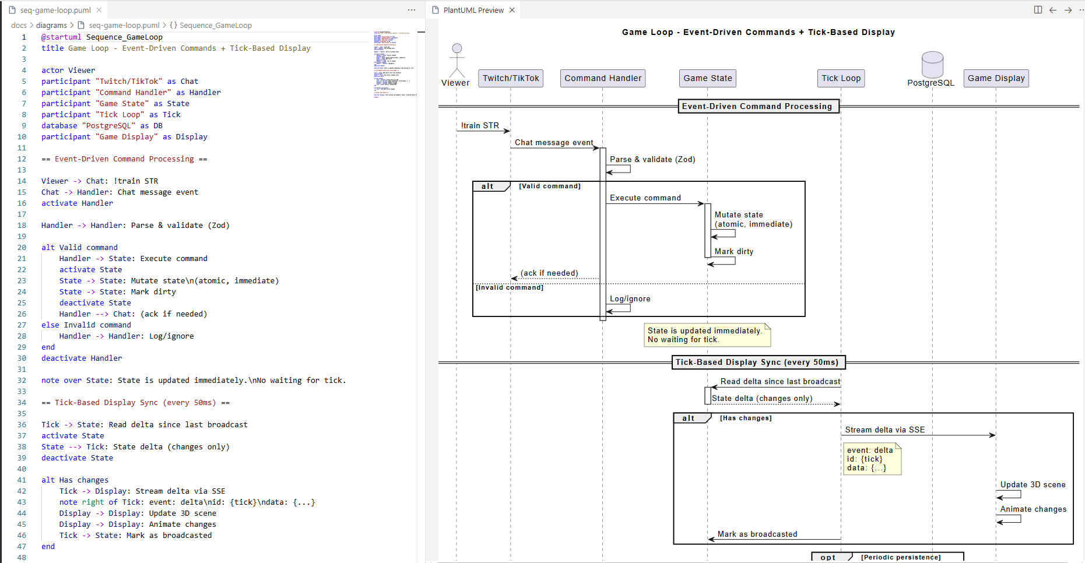
Task: Click the Game Display participant box
Action: click(x=996, y=78)
